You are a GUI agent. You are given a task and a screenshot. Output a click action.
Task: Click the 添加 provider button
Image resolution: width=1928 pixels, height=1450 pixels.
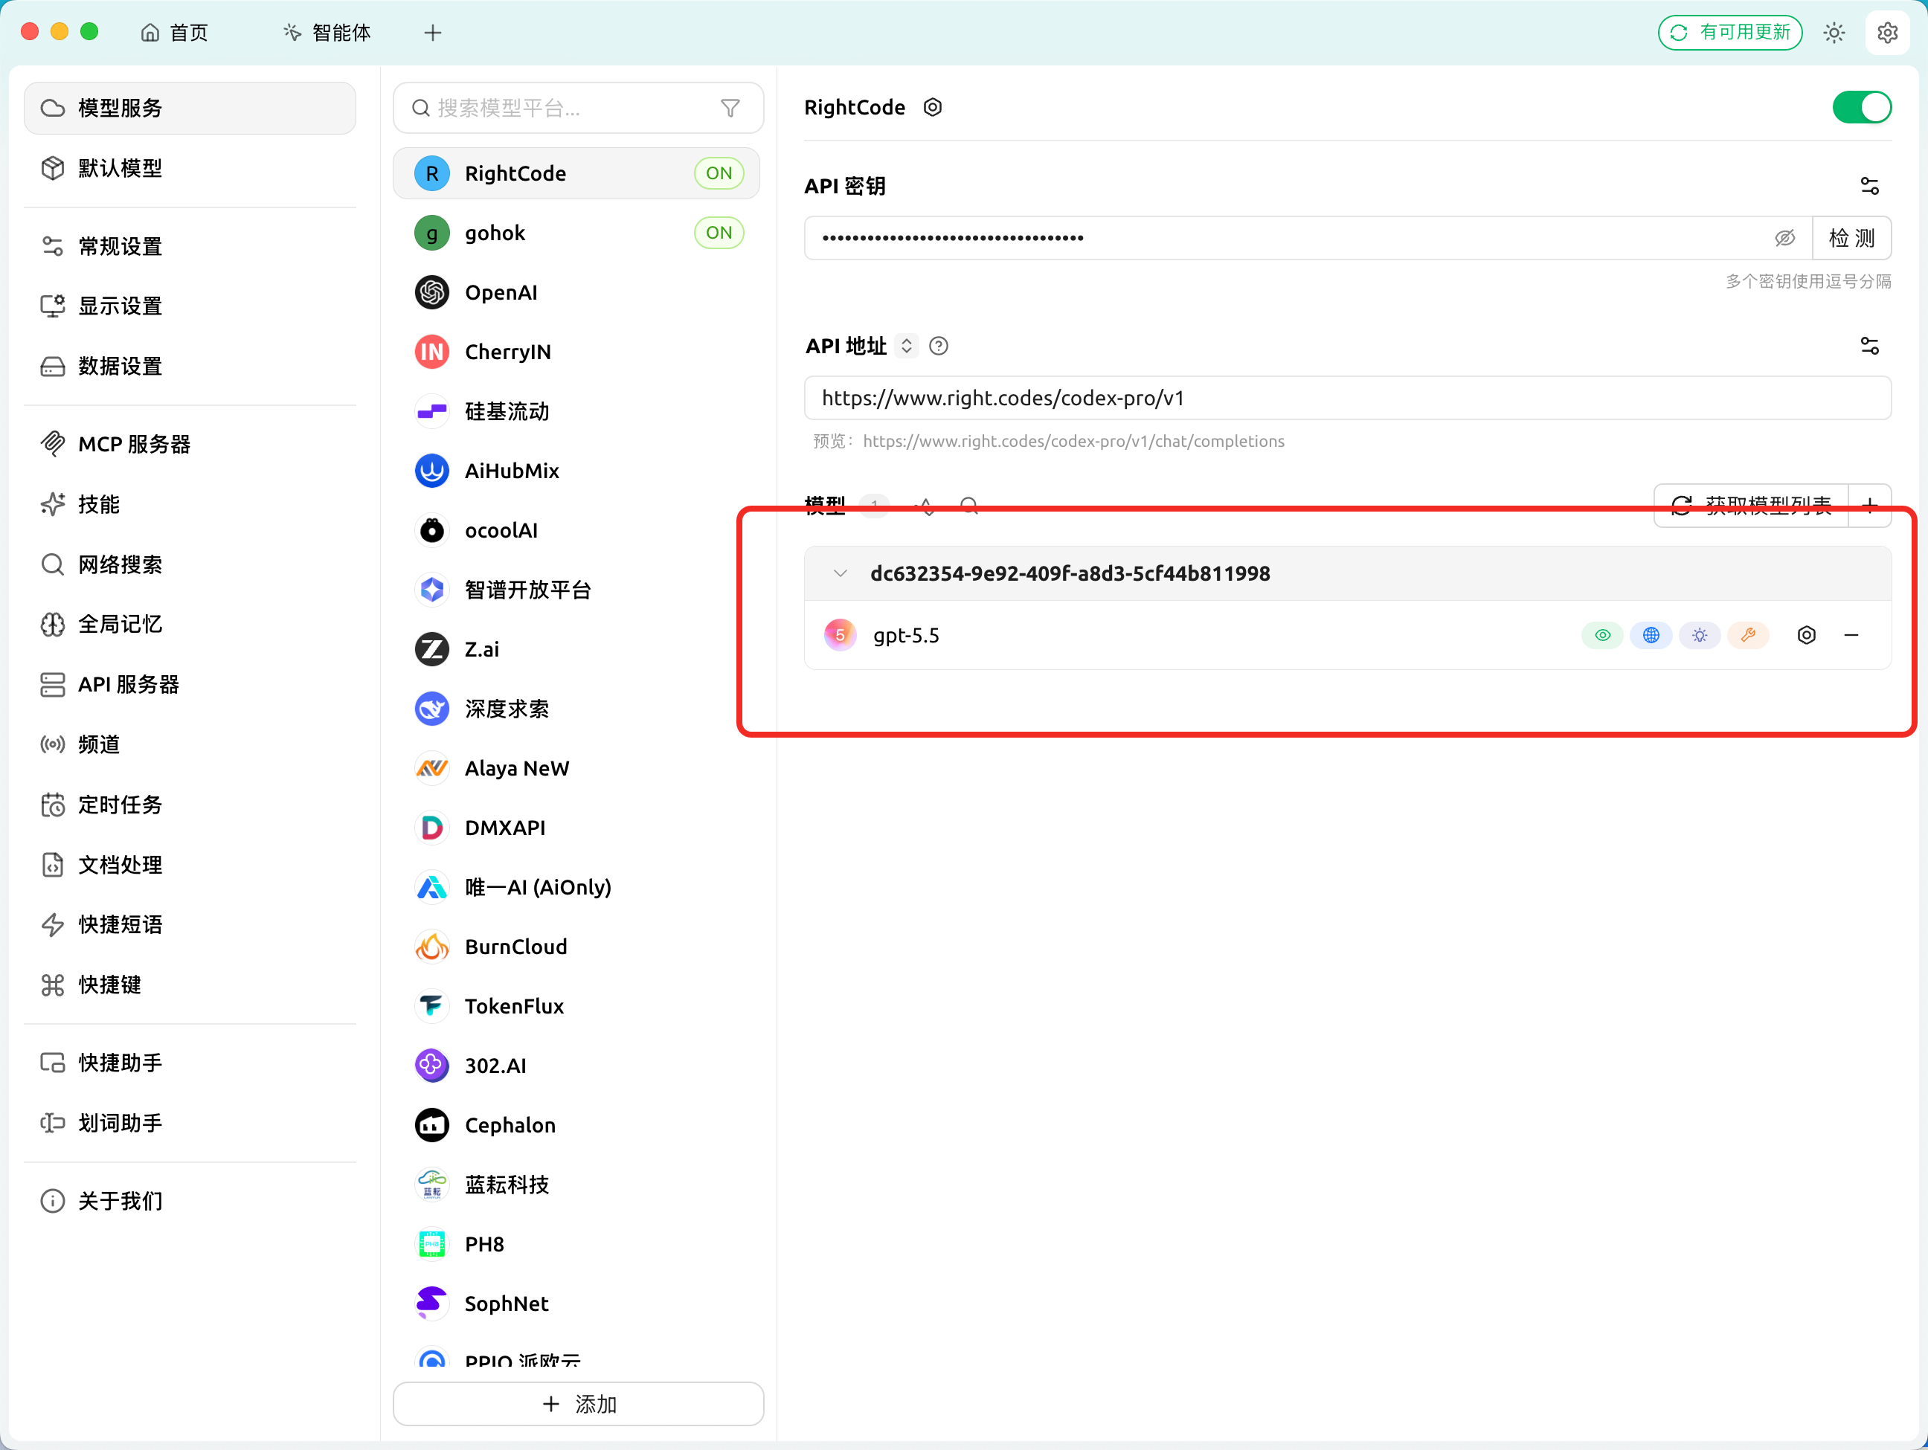point(579,1404)
